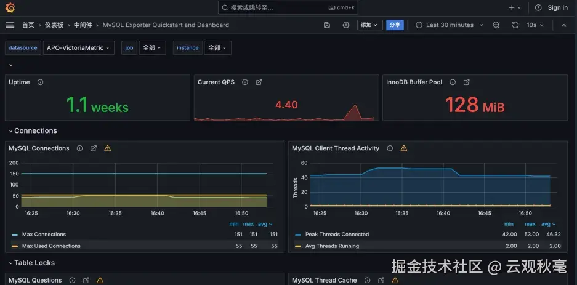
Task: Click the help question mark icon
Action: [538, 8]
